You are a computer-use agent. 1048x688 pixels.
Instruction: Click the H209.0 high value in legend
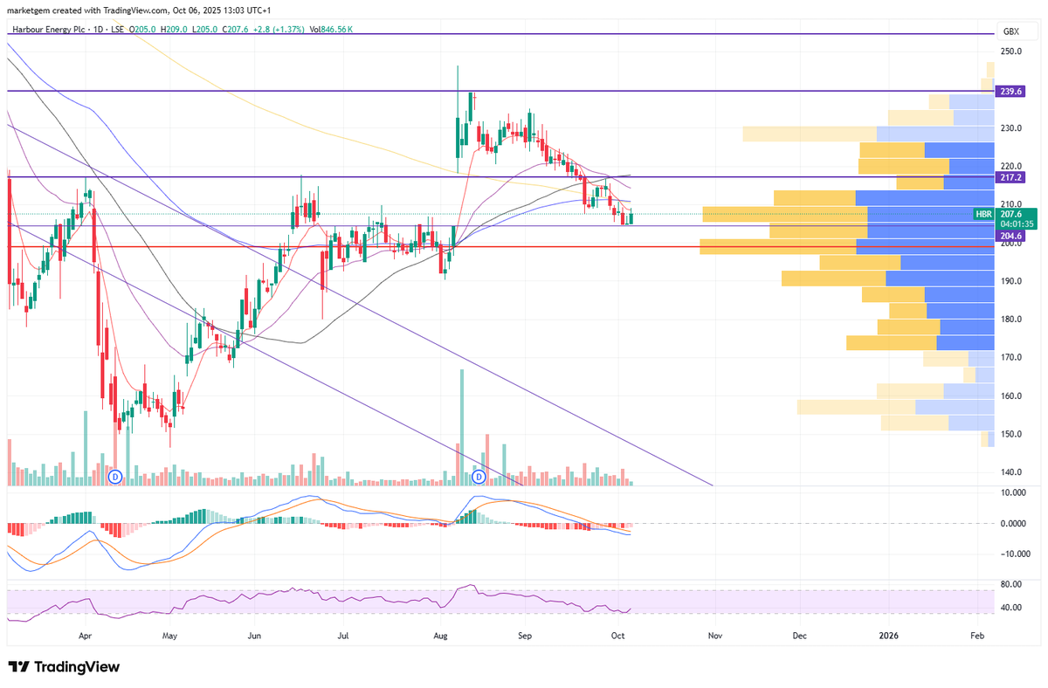point(175,30)
